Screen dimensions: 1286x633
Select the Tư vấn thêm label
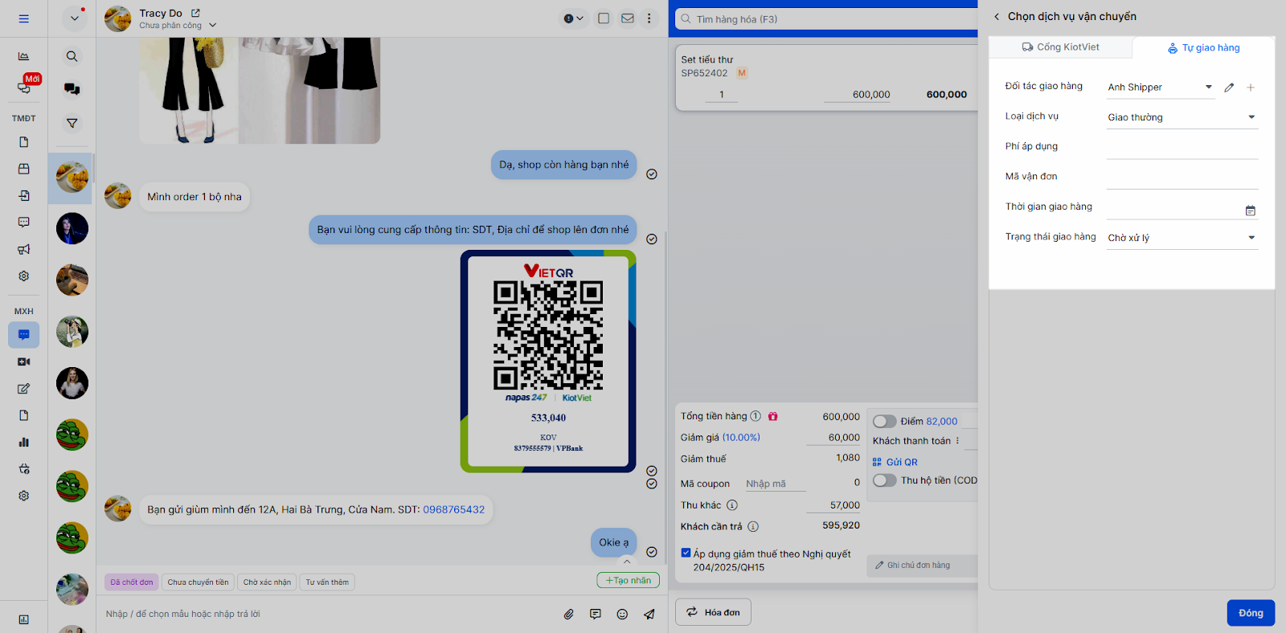pos(327,582)
